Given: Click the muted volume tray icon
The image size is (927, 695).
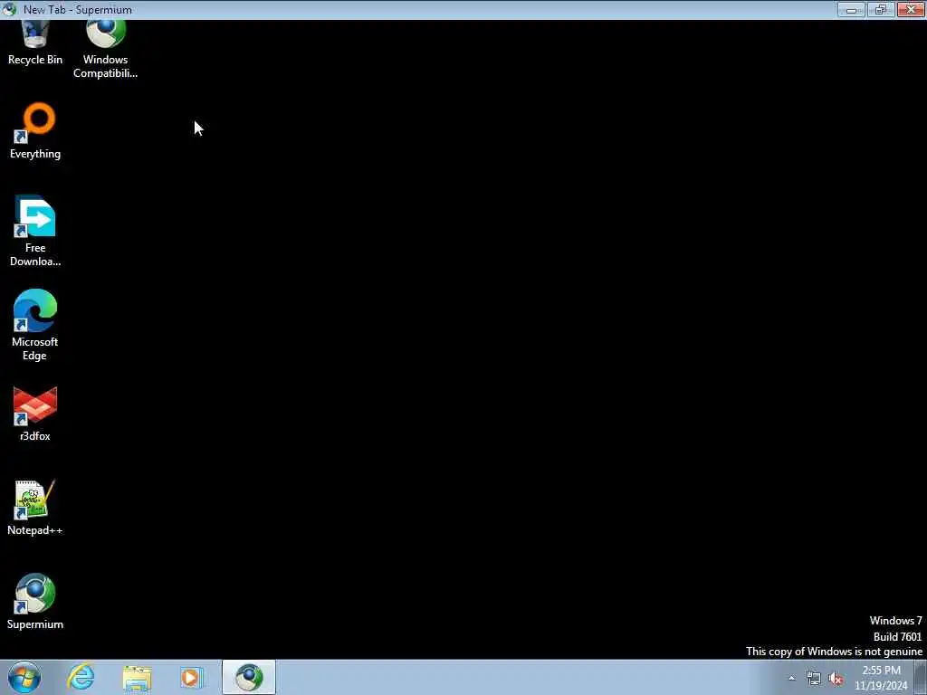Looking at the screenshot, I should pyautogui.click(x=836, y=679).
